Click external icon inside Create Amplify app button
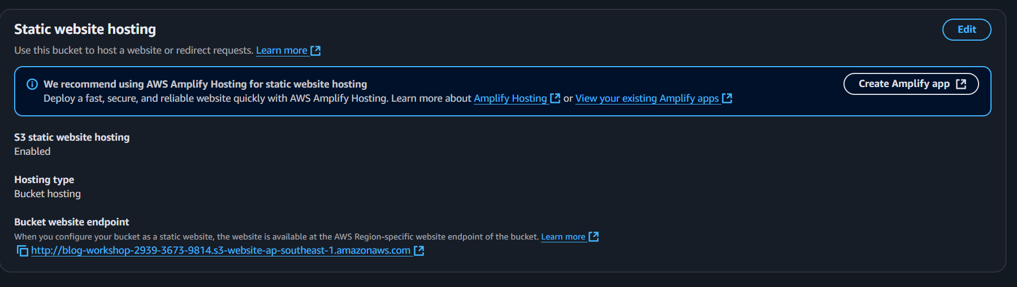This screenshot has width=1017, height=287. 961,84
